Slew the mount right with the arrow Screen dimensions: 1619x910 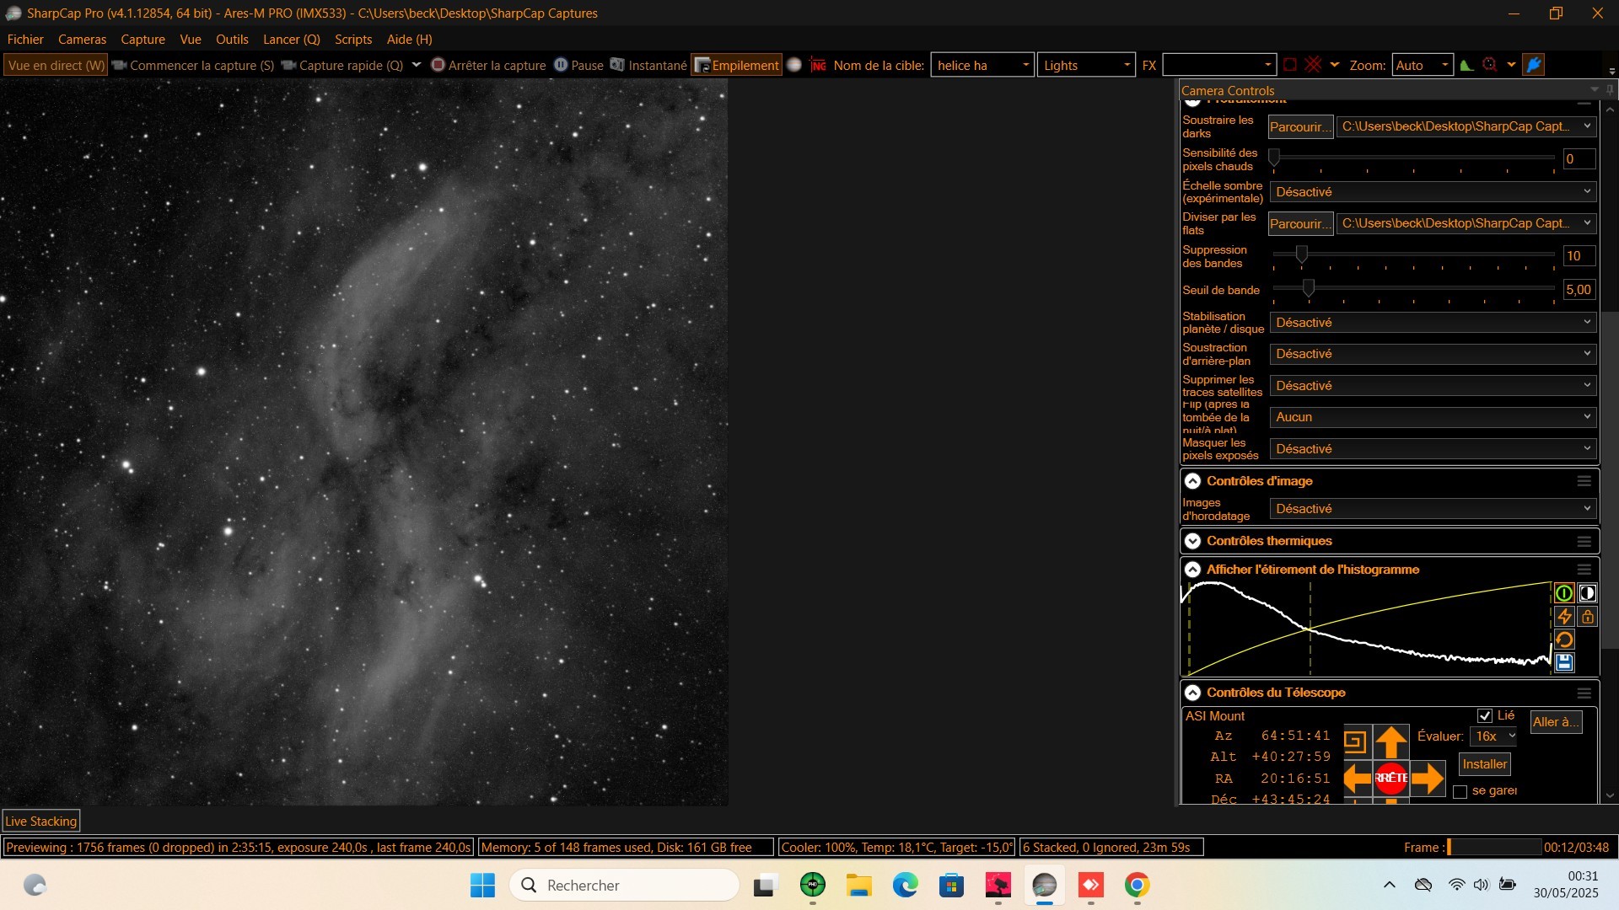tap(1427, 778)
